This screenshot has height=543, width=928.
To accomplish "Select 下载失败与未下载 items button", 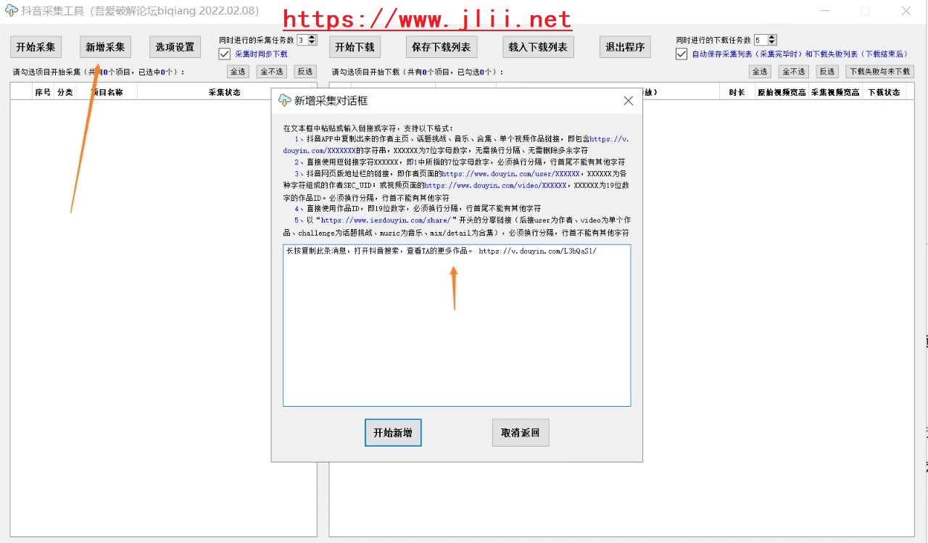I will pos(879,72).
